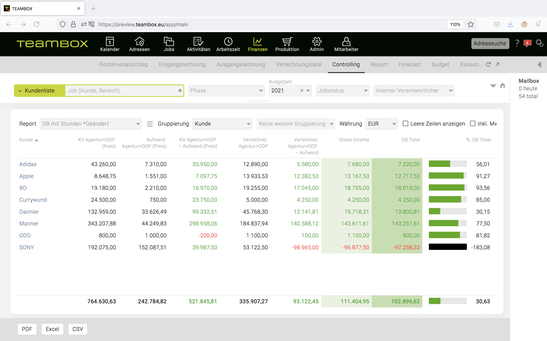Switch to the Forecast tab
The height and width of the screenshot is (341, 547).
point(409,64)
